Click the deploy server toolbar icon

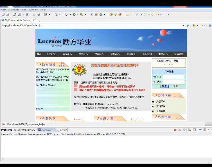tap(15, 14)
